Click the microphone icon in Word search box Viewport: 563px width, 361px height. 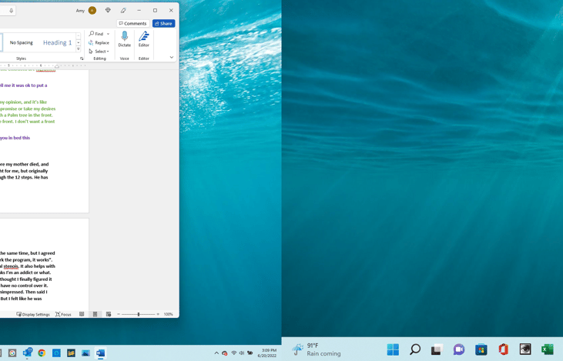point(12,11)
